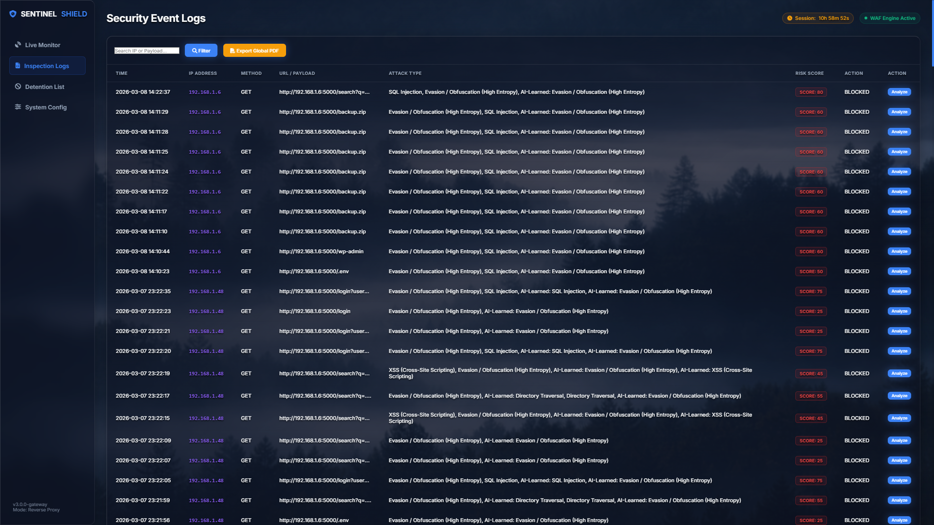Focus the Search IP or Payload field
Screen dimensions: 934x525
click(x=146, y=51)
